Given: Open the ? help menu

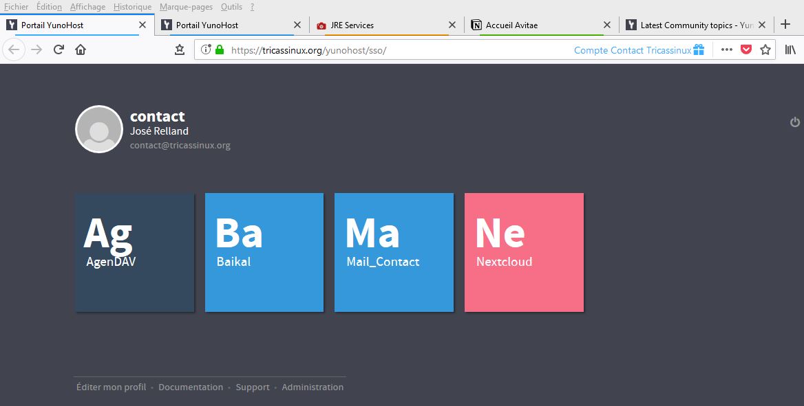Looking at the screenshot, I should (x=252, y=7).
